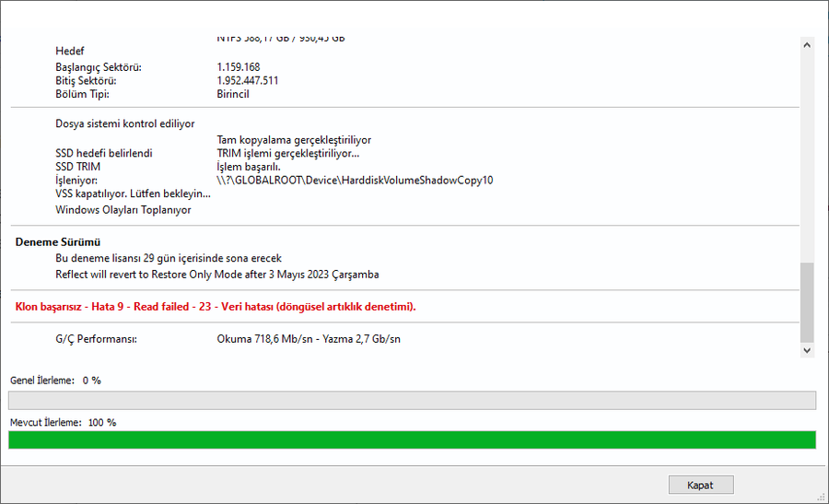Click 'Dosya sistemi kontrol ediliyor' line
Image resolution: width=829 pixels, height=504 pixels.
point(124,123)
